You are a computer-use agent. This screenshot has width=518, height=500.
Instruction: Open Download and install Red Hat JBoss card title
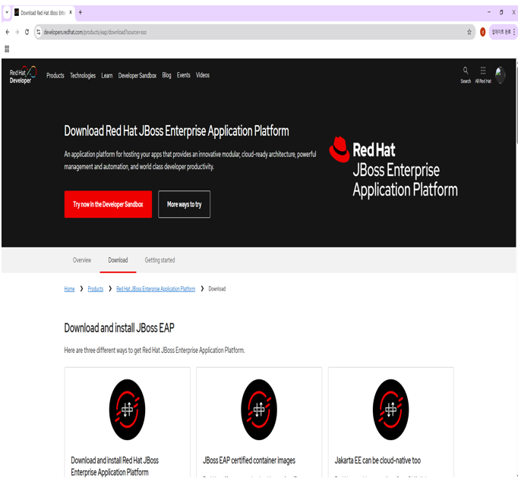tap(115, 466)
